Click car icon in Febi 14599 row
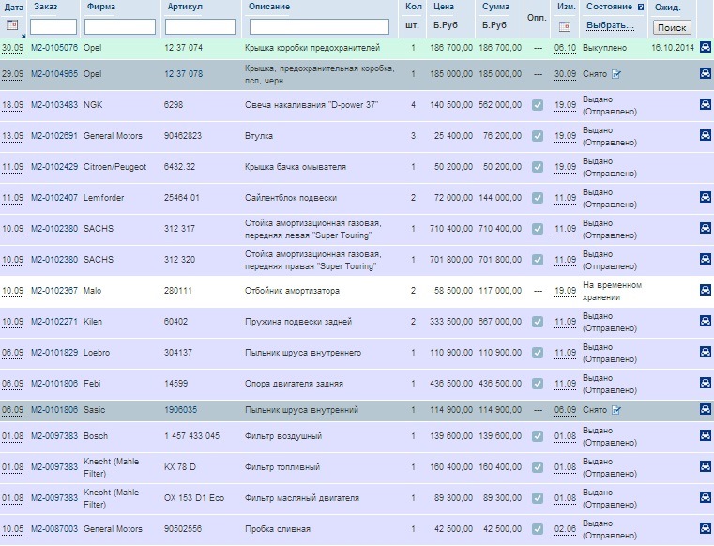714x546 pixels. coord(705,384)
